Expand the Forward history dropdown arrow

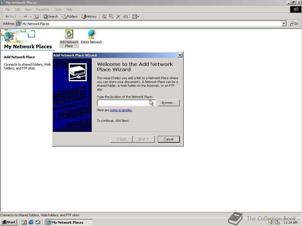pyautogui.click(x=31, y=17)
